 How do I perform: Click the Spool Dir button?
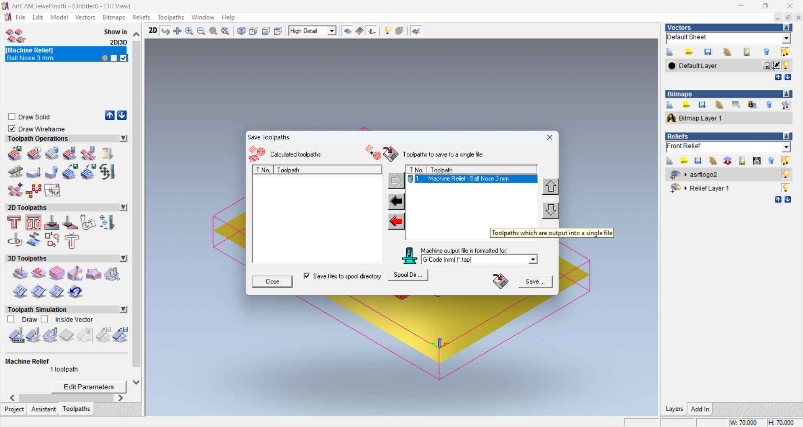click(408, 275)
